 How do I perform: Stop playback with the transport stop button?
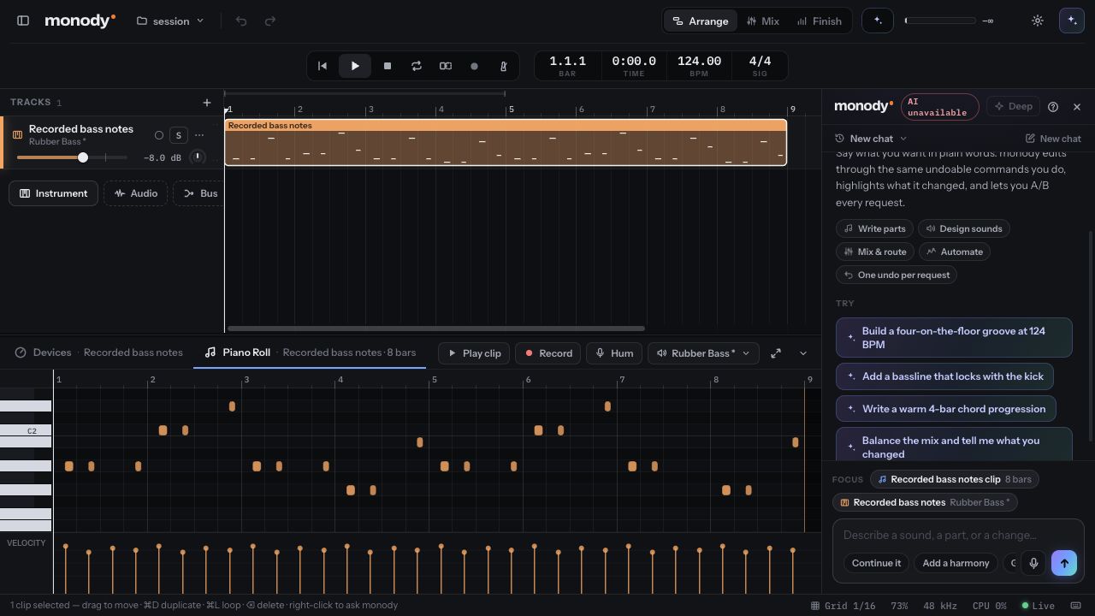pos(388,66)
